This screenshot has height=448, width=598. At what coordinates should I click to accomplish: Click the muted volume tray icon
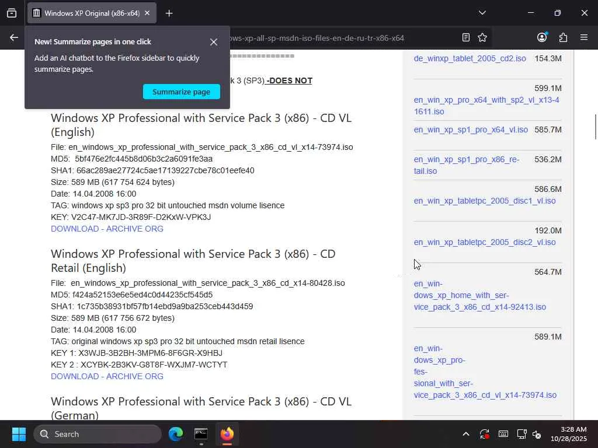click(x=537, y=434)
